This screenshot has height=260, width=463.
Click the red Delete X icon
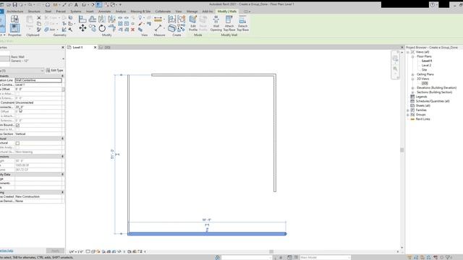pyautogui.click(x=132, y=30)
